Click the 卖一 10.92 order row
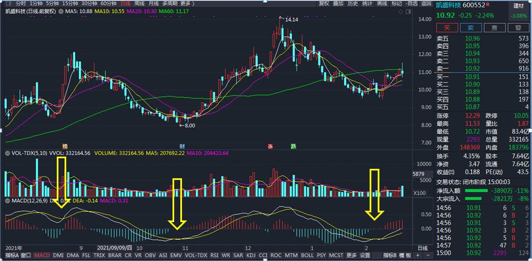This screenshot has width=532, height=261. click(483, 68)
